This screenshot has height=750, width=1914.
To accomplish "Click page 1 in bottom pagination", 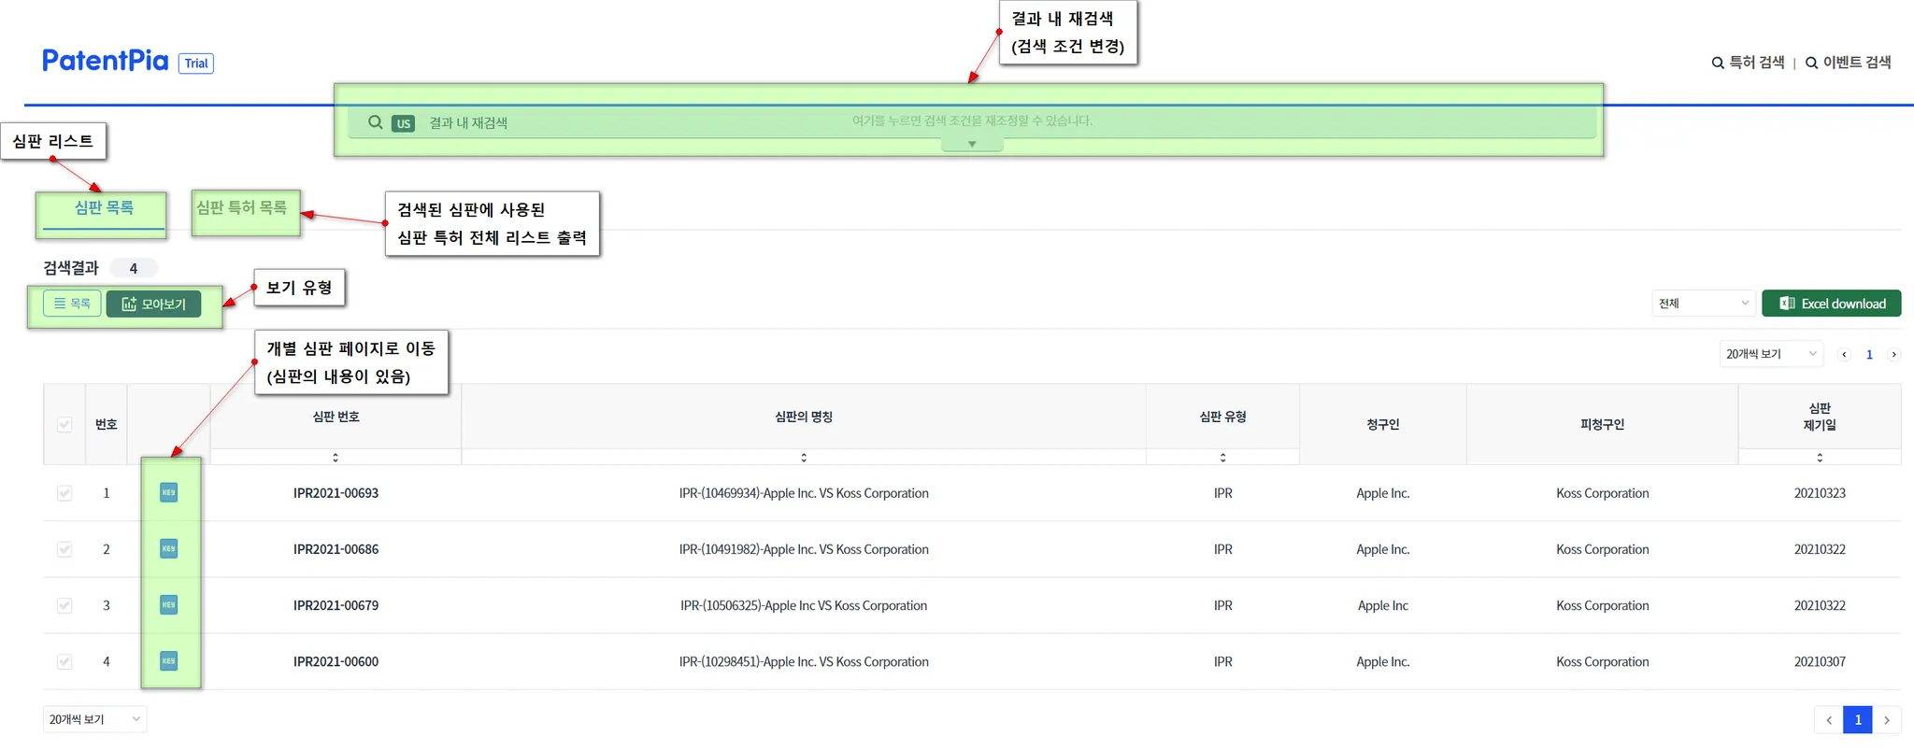I will pyautogui.click(x=1858, y=720).
